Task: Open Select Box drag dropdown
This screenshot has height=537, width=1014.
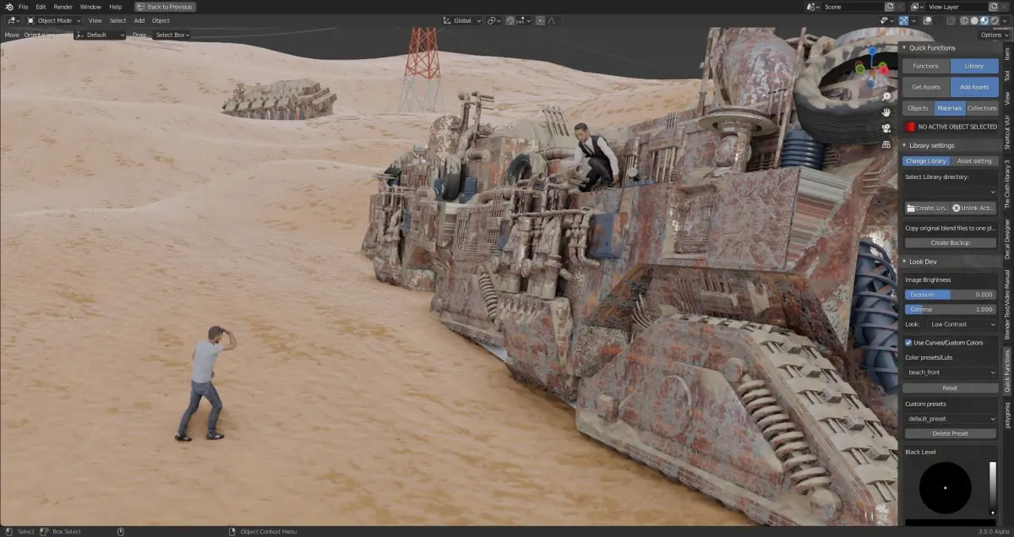Action: point(172,35)
